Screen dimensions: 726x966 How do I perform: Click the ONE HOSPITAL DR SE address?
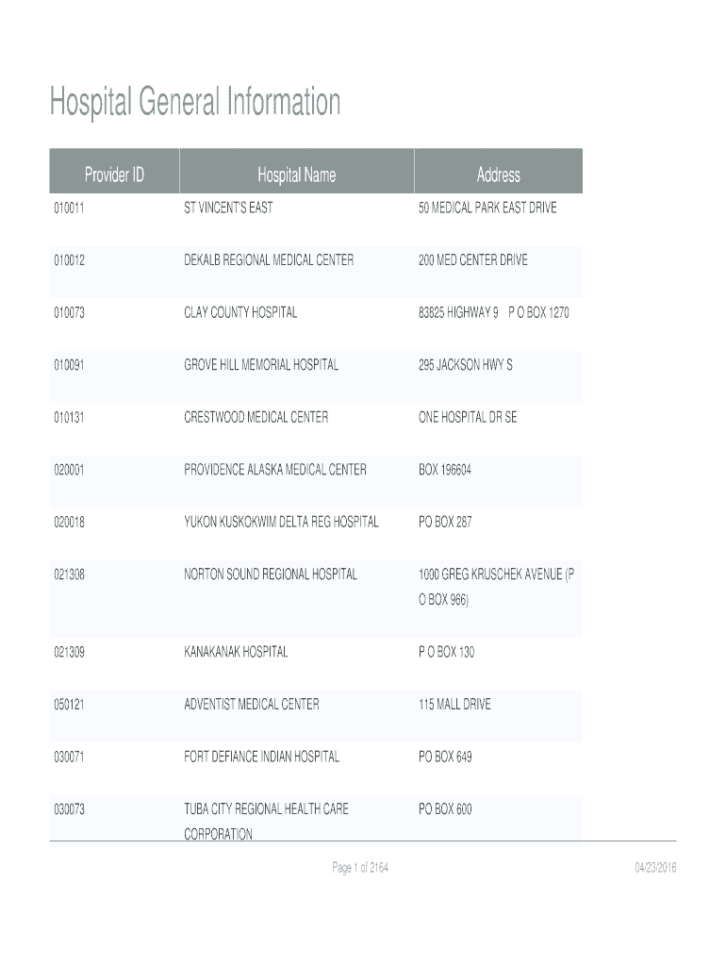pos(468,417)
